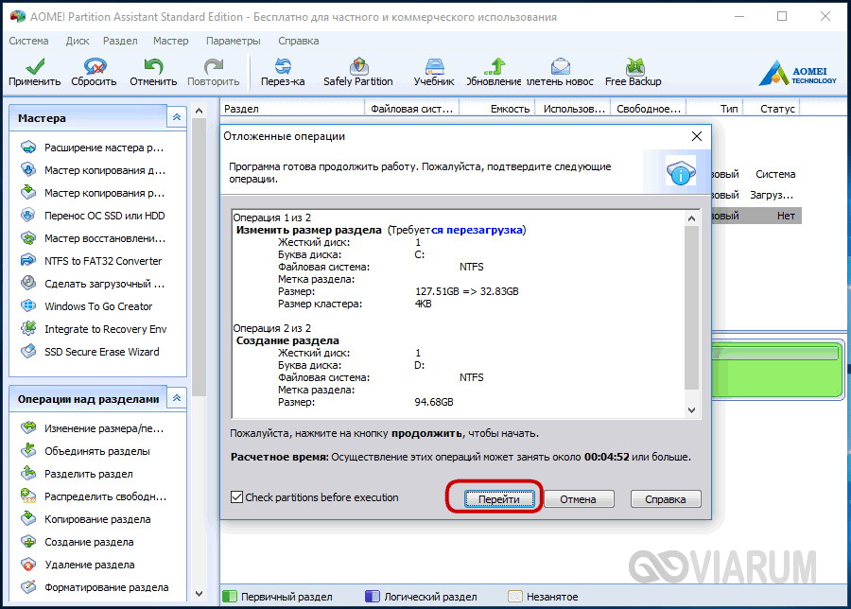This screenshot has height=609, width=851.
Task: Select Удаление раздела in operations list
Action: click(x=89, y=565)
